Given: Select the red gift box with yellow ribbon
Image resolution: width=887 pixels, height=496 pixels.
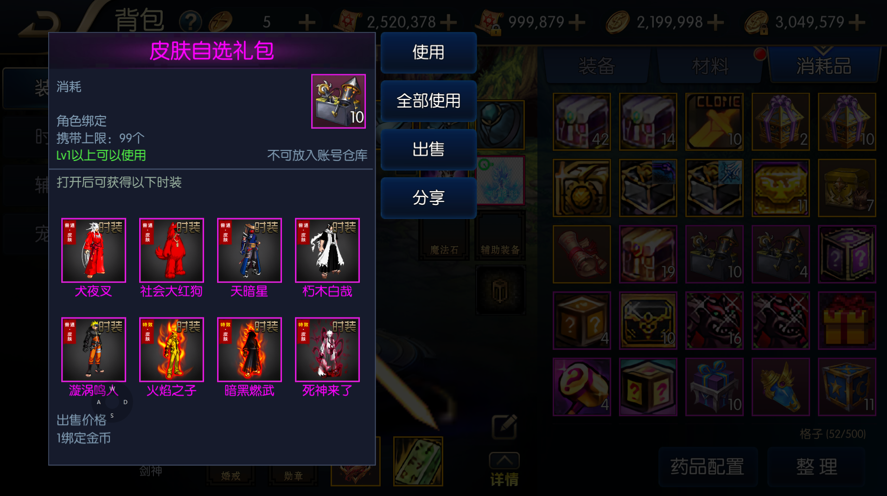Looking at the screenshot, I should click(x=847, y=321).
